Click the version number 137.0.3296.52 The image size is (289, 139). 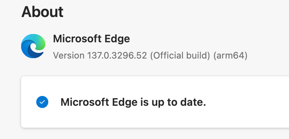(x=117, y=56)
